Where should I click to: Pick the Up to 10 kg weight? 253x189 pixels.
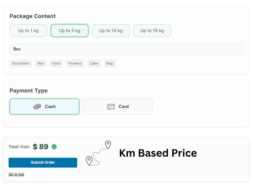(111, 31)
